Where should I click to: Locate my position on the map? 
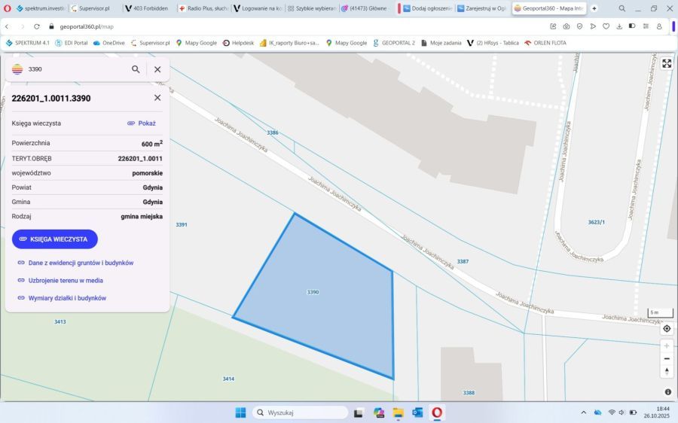point(667,329)
